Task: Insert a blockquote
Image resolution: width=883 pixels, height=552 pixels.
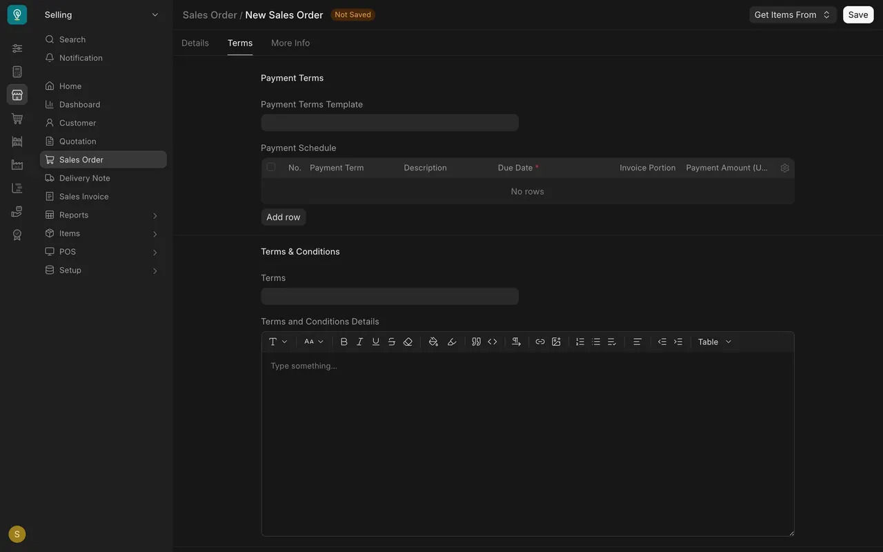Action: pyautogui.click(x=476, y=342)
